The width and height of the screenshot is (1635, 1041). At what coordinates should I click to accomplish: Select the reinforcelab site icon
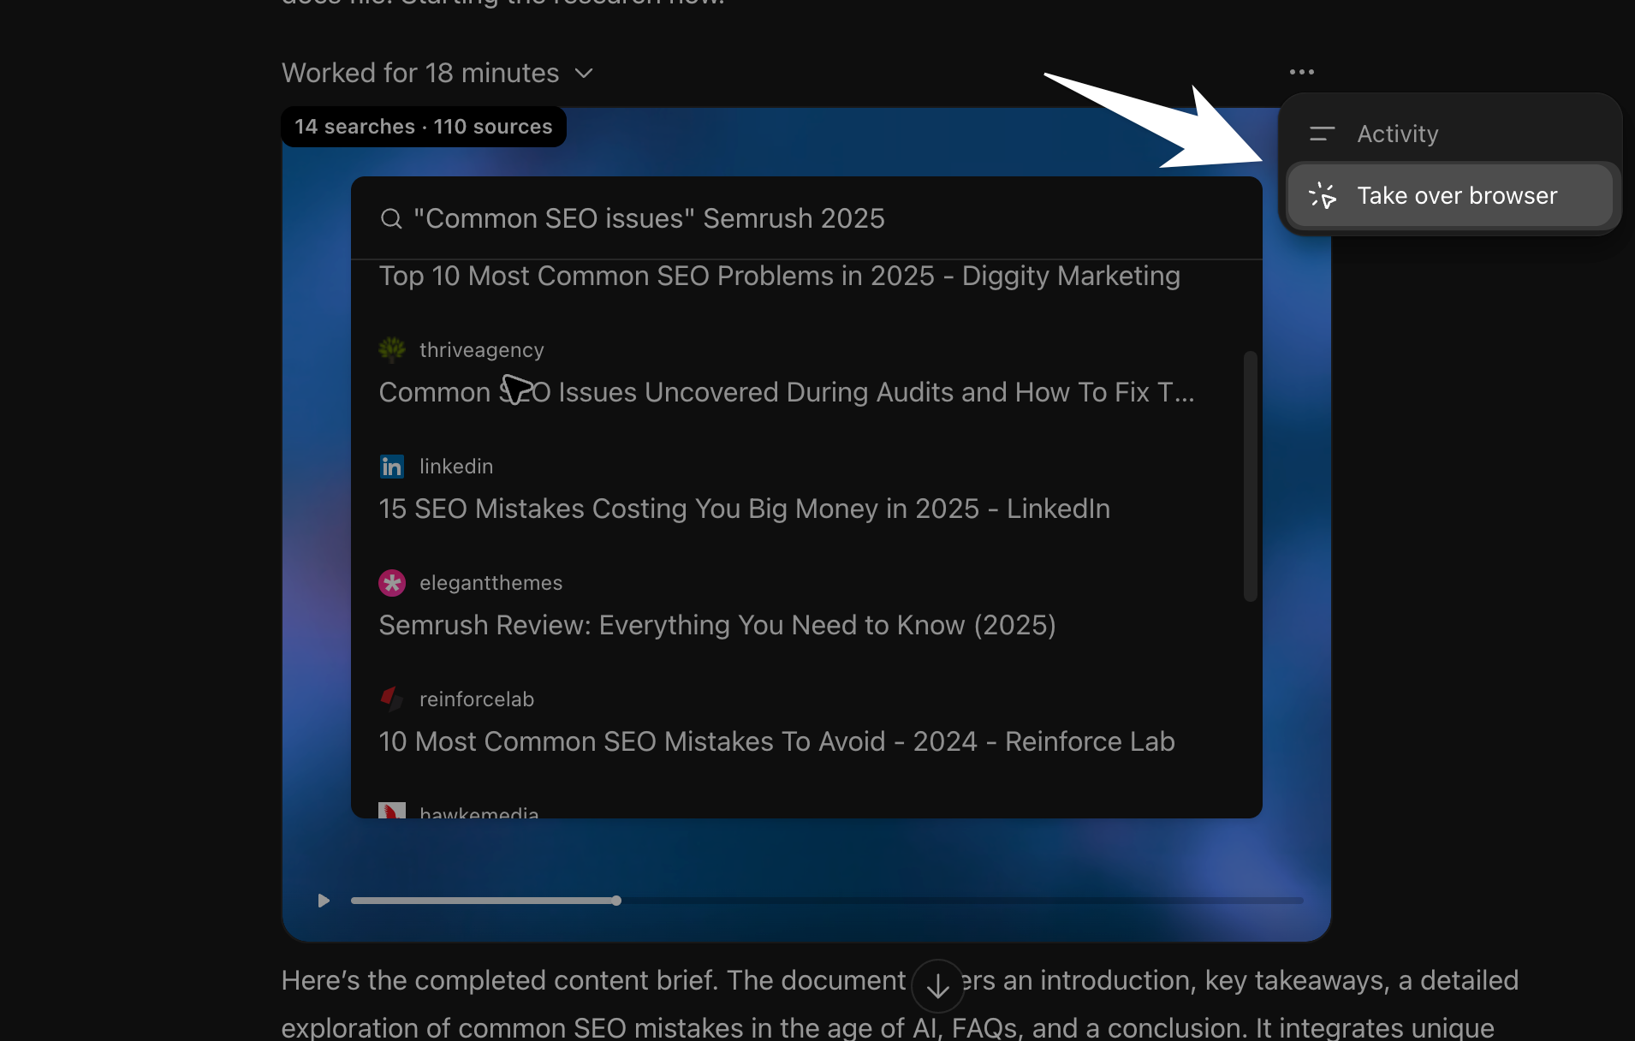(392, 699)
